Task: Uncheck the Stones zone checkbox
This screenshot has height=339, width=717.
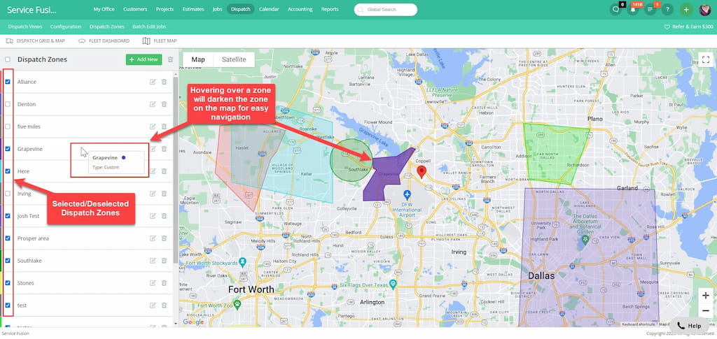Action: (x=8, y=283)
